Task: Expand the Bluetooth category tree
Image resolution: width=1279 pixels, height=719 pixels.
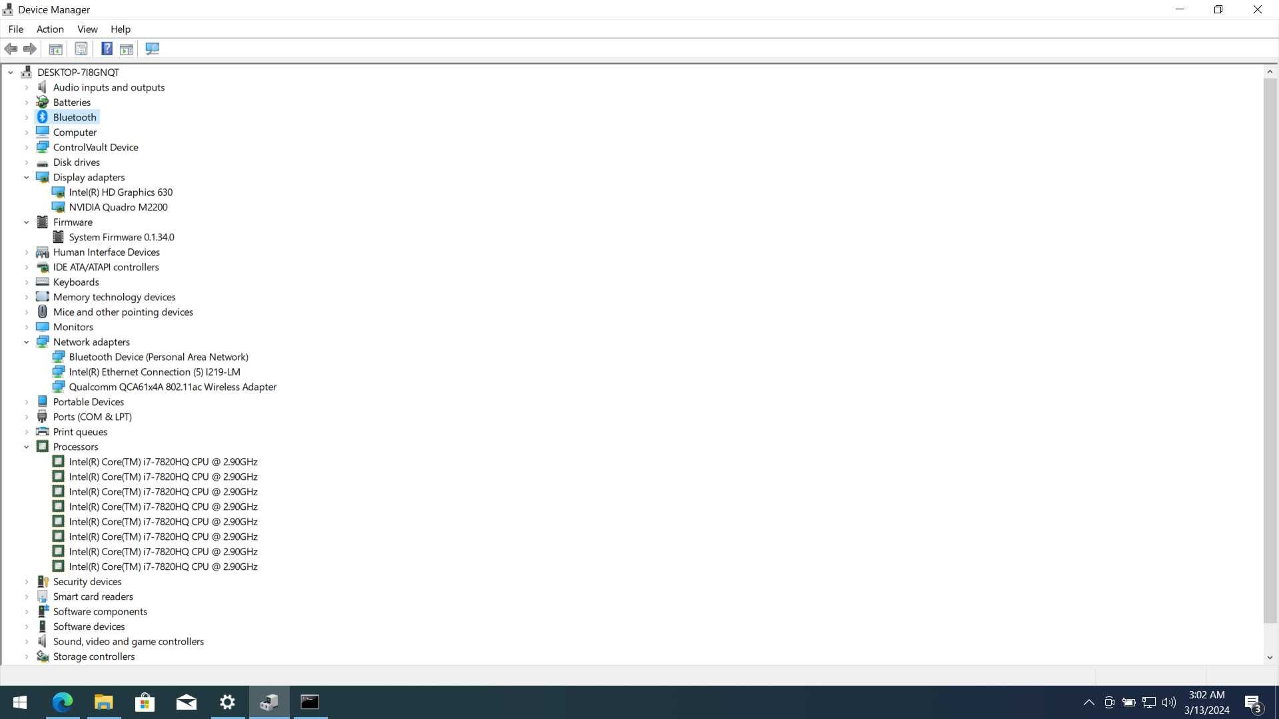Action: click(x=27, y=117)
